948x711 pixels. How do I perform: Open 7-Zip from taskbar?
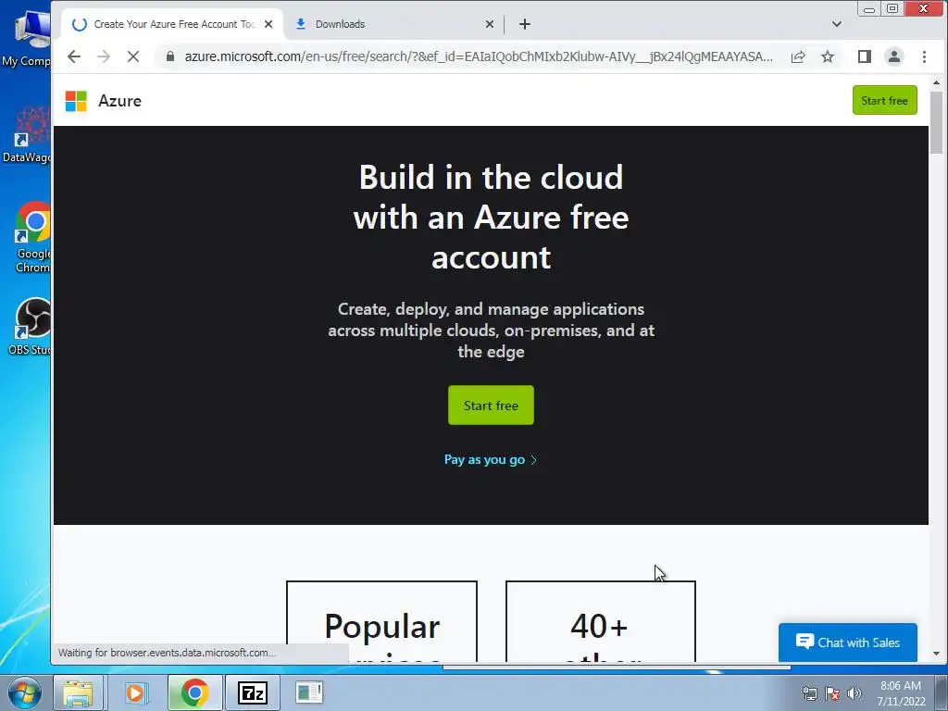(x=253, y=692)
